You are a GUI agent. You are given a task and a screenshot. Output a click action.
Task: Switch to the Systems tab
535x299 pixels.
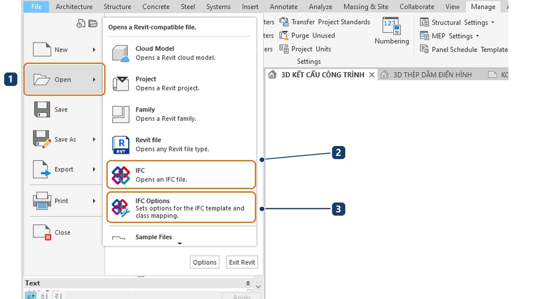pos(219,7)
